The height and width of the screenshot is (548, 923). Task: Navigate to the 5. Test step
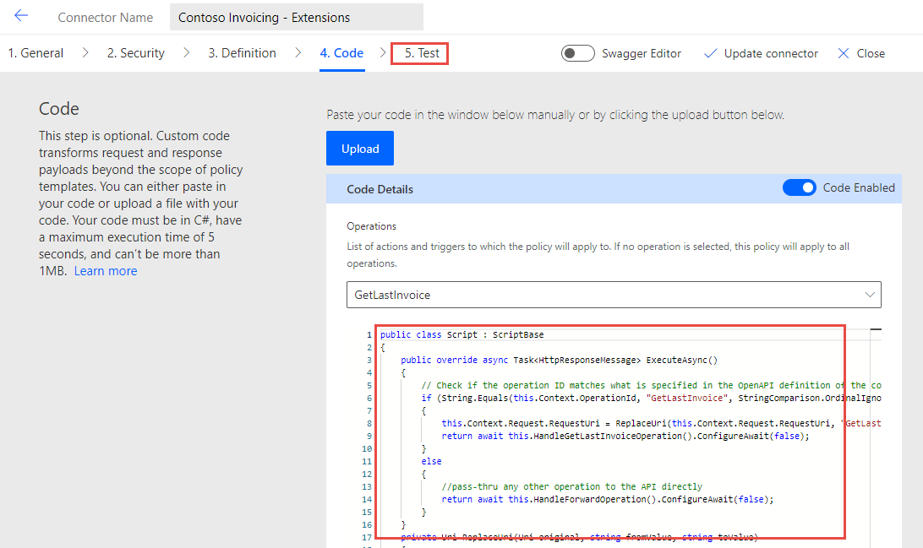[419, 52]
